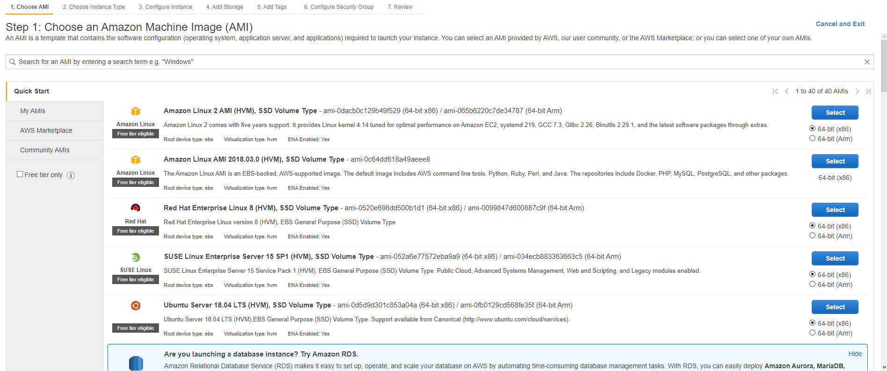Go to the next page of AMIs
Image resolution: width=887 pixels, height=371 pixels.
[x=858, y=92]
